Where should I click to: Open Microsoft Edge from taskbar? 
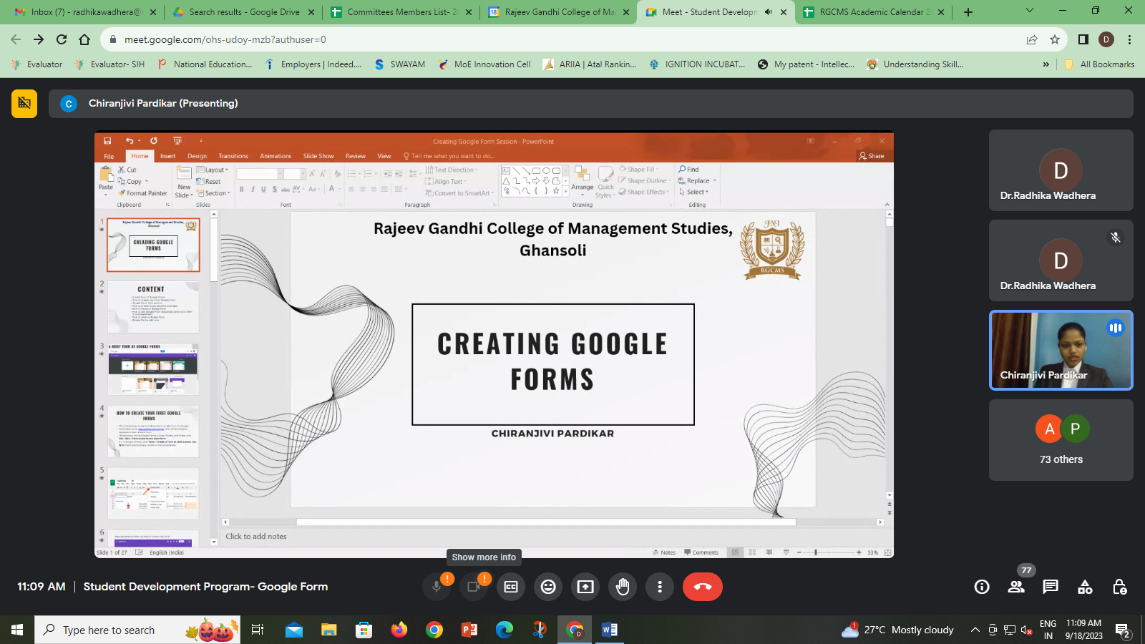coord(505,630)
